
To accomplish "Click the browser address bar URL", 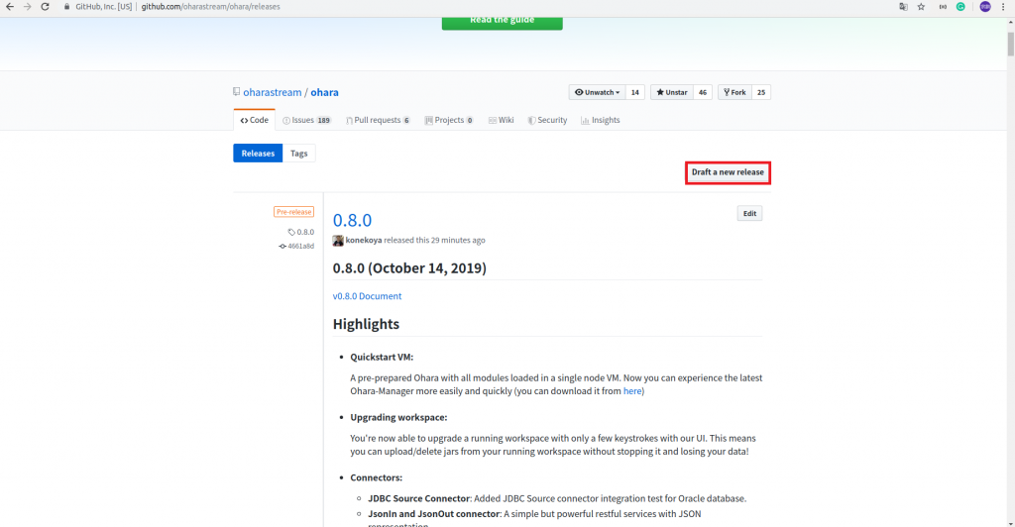I will [x=211, y=7].
